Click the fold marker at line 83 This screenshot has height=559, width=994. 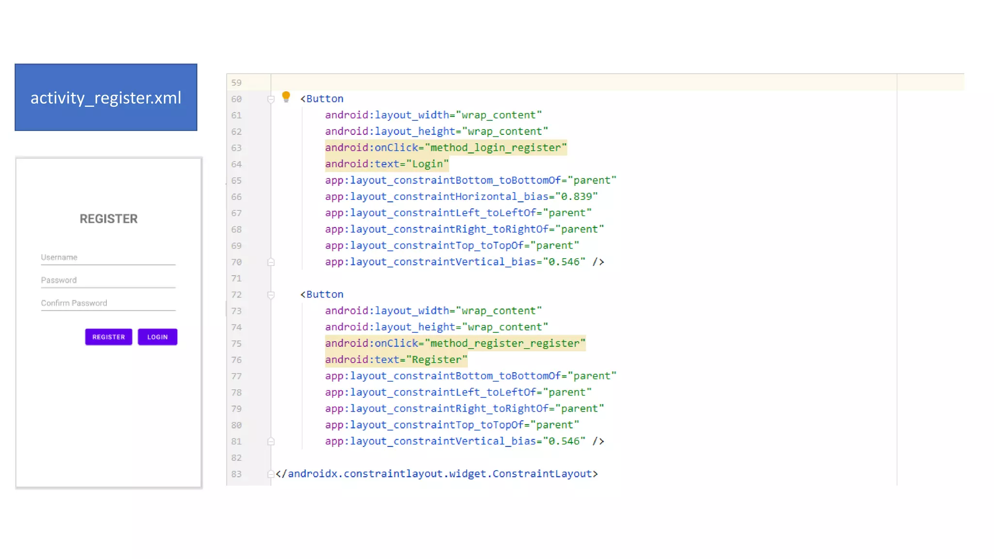pyautogui.click(x=271, y=474)
